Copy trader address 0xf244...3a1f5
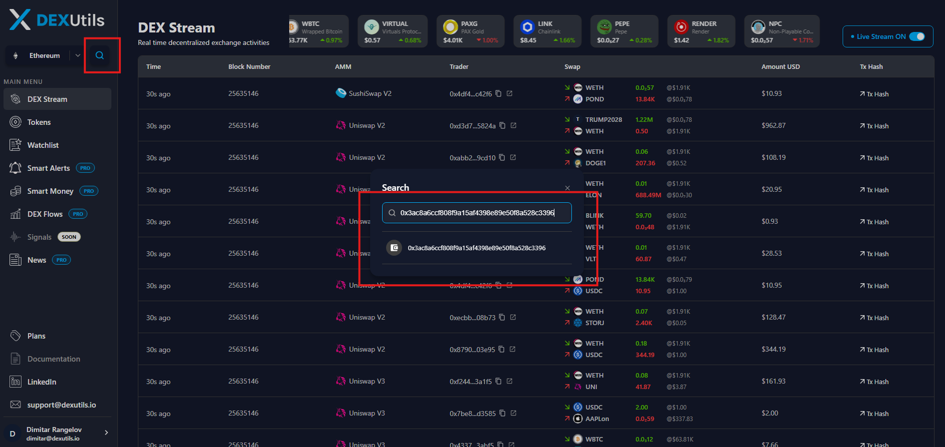The height and width of the screenshot is (447, 945). click(498, 381)
